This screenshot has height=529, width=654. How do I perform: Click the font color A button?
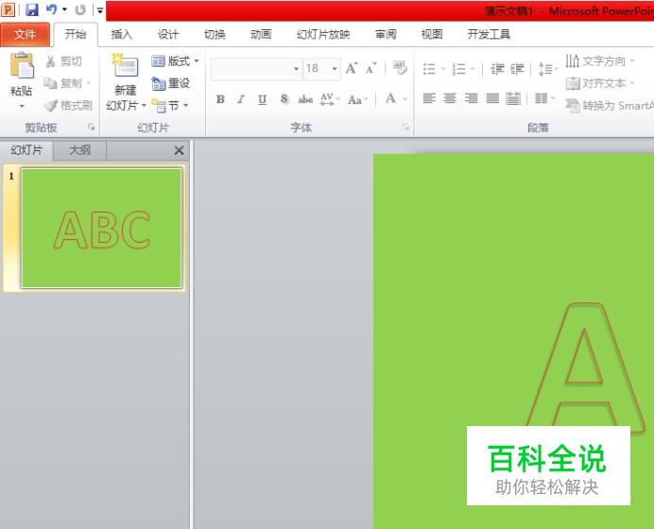pyautogui.click(x=390, y=98)
